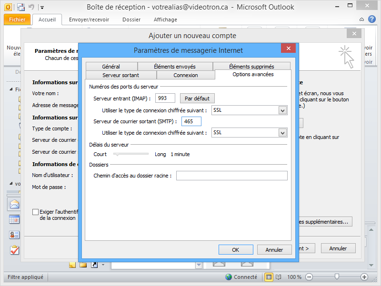The width and height of the screenshot is (381, 286).
Task: Click the scroll down arrow at right edge
Action: 371,265
